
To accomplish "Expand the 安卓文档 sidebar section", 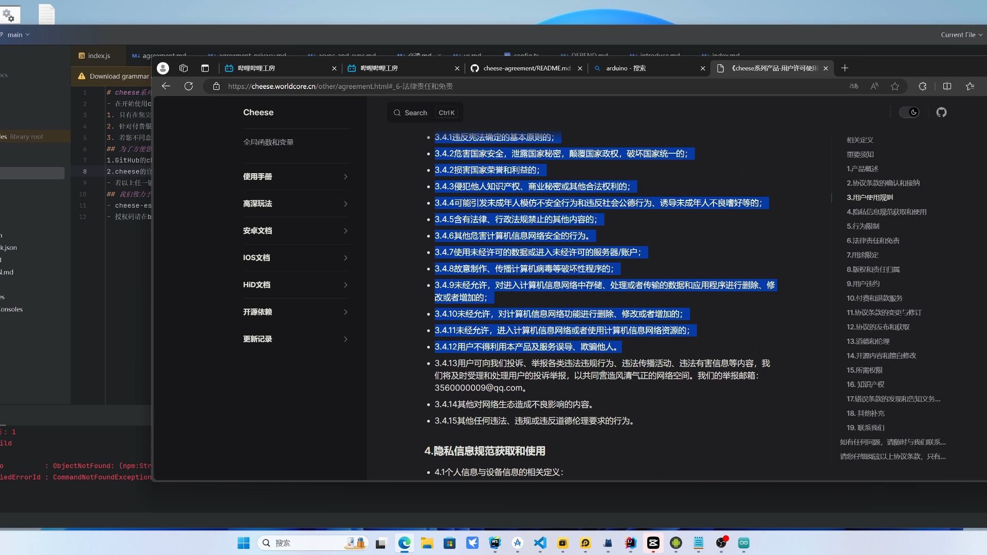I will 296,231.
